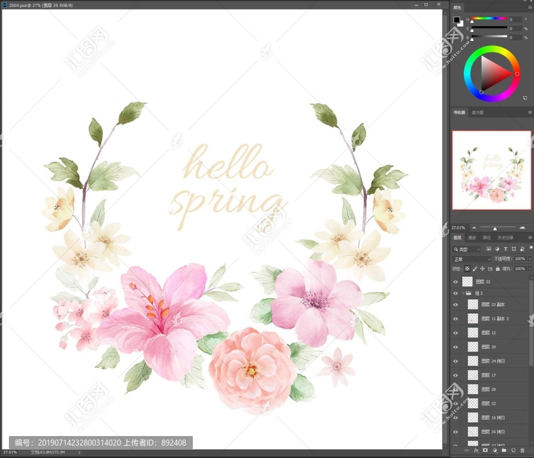Switch to the 历史记录 tab

pyautogui.click(x=506, y=237)
